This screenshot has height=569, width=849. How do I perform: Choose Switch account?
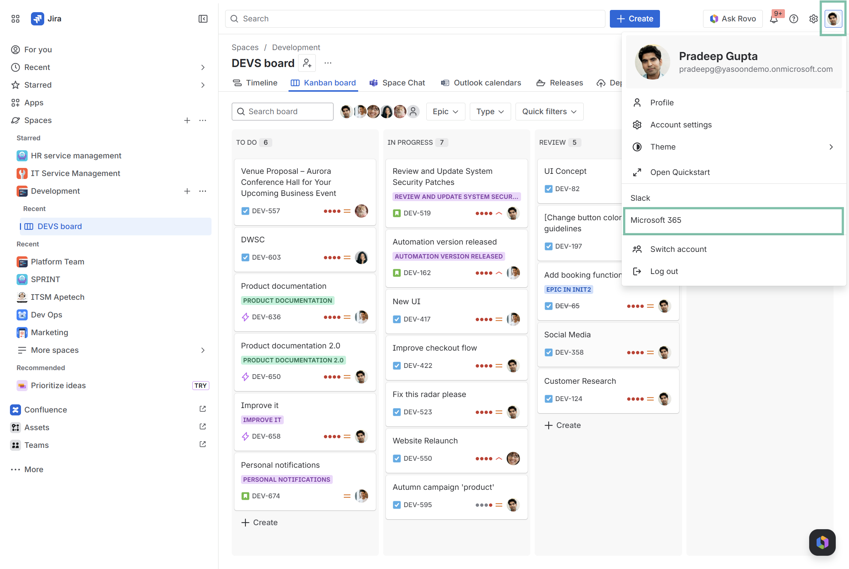click(x=734, y=249)
